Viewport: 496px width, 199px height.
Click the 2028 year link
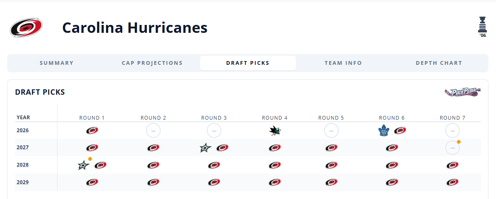[x=22, y=165]
